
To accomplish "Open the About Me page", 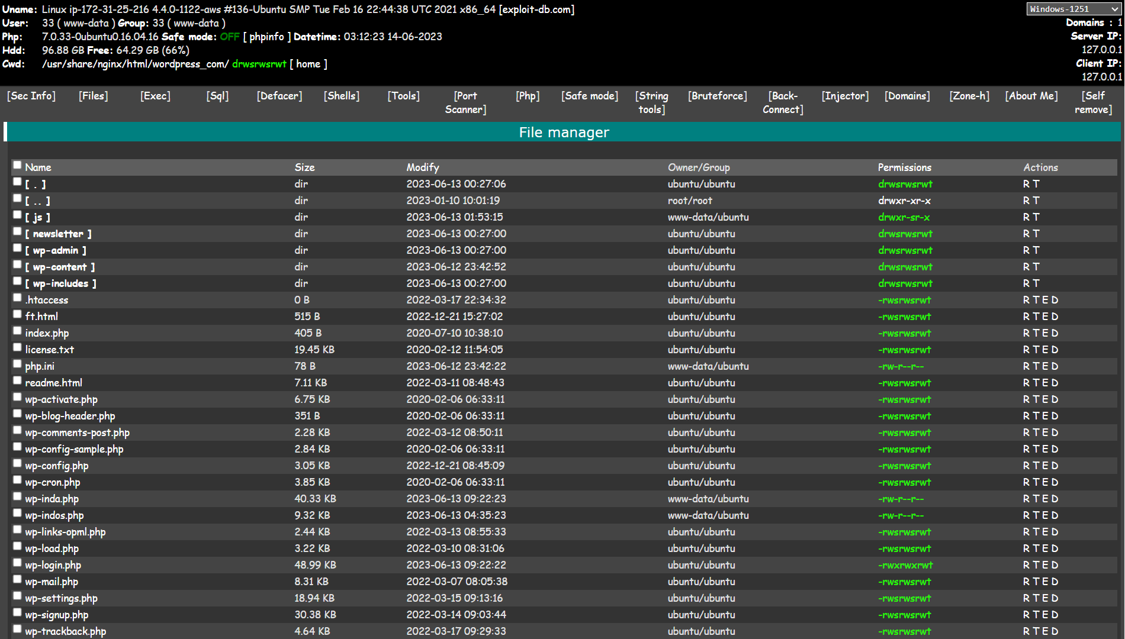I will tap(1031, 96).
